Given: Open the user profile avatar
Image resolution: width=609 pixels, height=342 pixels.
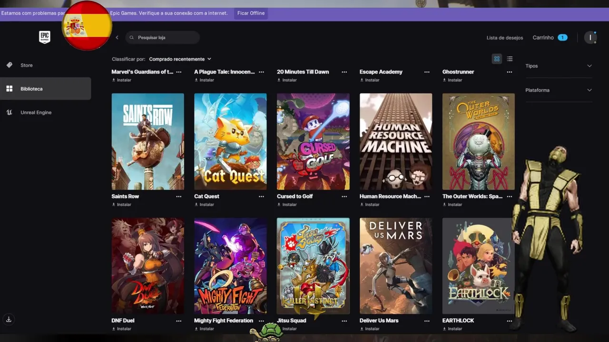Looking at the screenshot, I should pos(590,38).
